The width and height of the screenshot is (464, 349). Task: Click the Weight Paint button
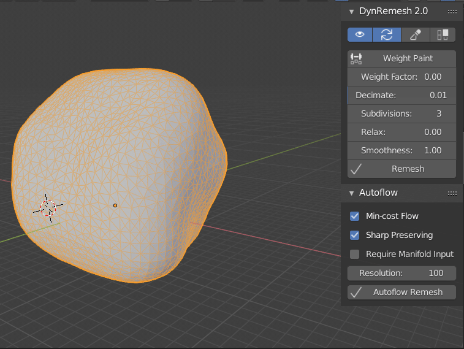tap(401, 59)
